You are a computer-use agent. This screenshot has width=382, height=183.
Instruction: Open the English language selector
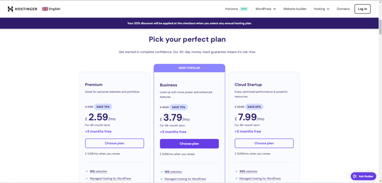(x=51, y=9)
